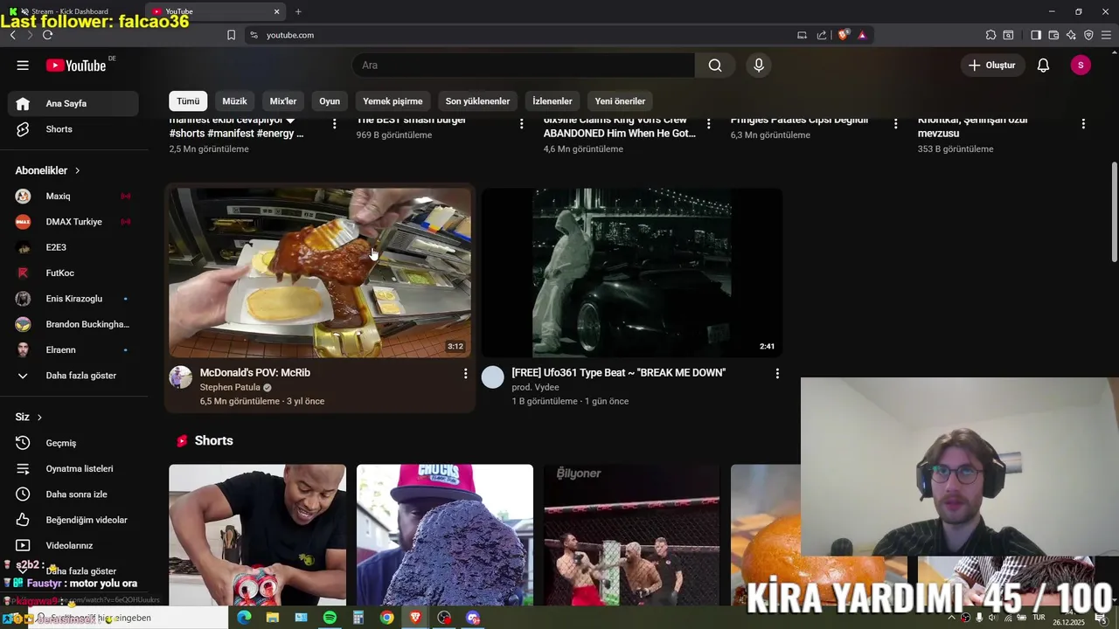Play the Ufo361 Type Beat thumbnail
This screenshot has height=629, width=1119.
(632, 273)
